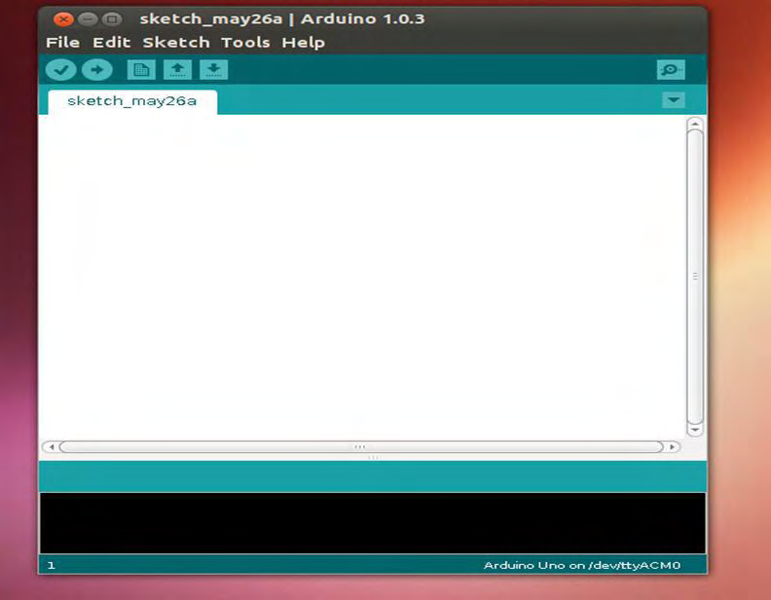The height and width of the screenshot is (600, 771).
Task: Click the window title 'sketch_may26a | Arduino 1.0.3'
Action: click(x=281, y=19)
